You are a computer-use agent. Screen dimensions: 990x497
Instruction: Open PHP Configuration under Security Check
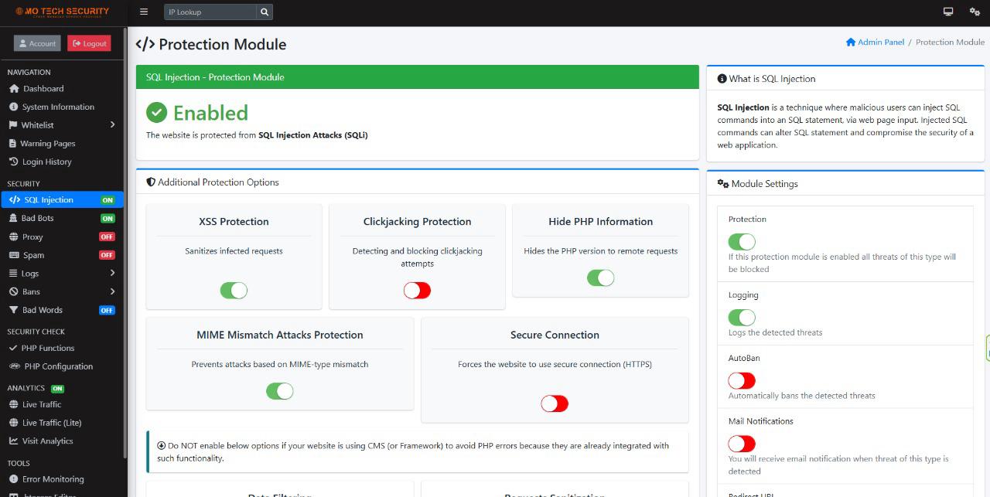62,366
